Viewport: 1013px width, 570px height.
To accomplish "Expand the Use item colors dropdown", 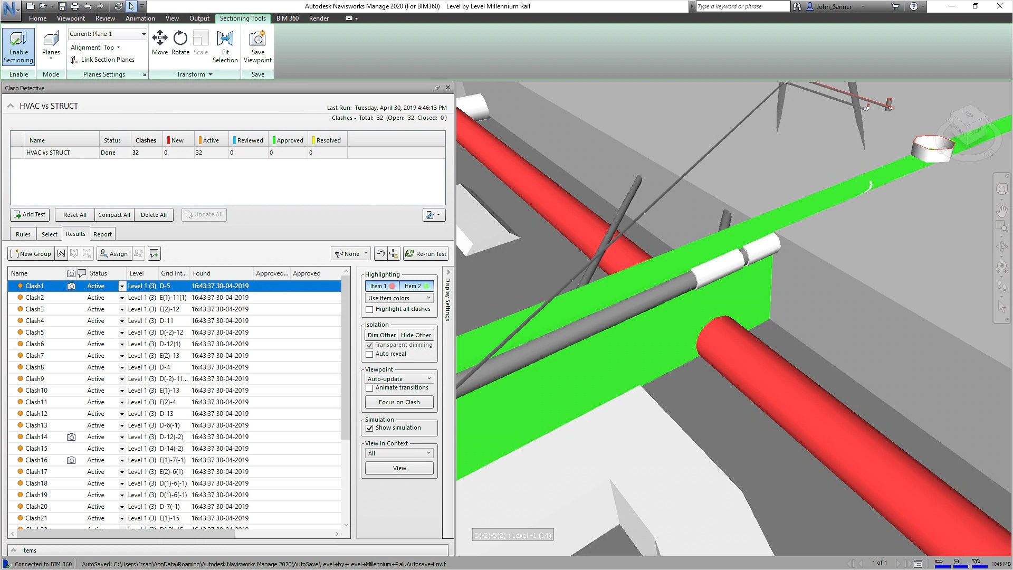I will pyautogui.click(x=399, y=298).
